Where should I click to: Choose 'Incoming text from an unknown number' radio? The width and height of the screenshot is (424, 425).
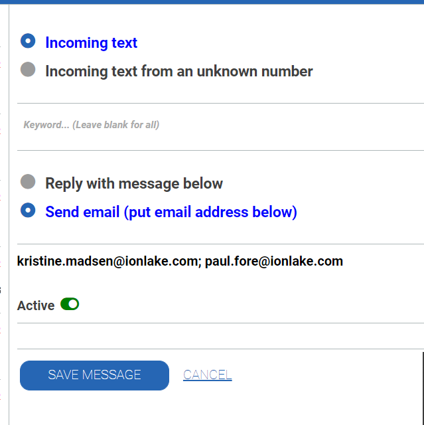pyautogui.click(x=28, y=69)
